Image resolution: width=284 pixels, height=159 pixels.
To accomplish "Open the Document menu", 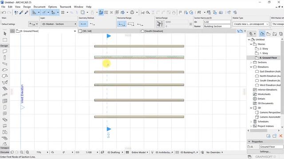I will [39, 7].
